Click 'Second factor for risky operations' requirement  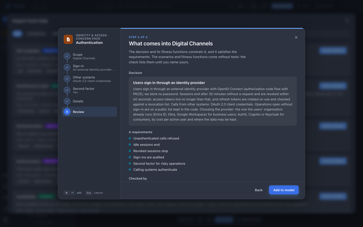[x=157, y=163]
